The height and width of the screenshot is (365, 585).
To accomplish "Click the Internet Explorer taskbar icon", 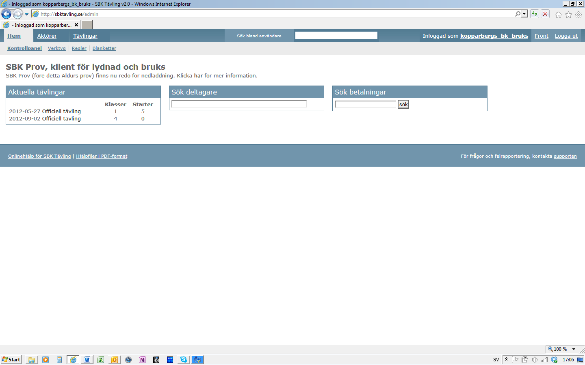I will 73,360.
